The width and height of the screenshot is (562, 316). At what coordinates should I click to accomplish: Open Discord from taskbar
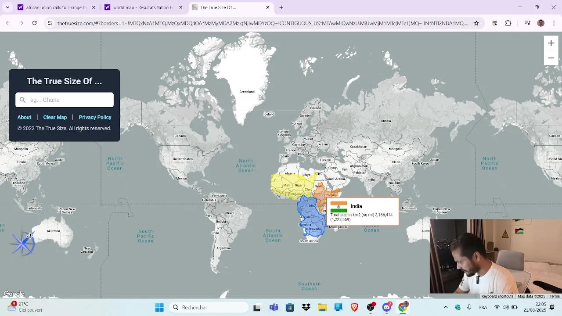(x=387, y=307)
